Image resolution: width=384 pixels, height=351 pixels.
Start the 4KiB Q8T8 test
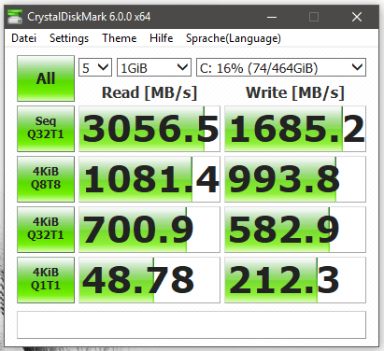pos(46,179)
